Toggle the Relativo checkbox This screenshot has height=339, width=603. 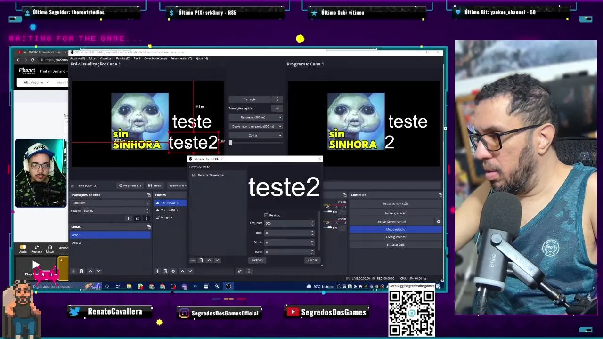266,215
